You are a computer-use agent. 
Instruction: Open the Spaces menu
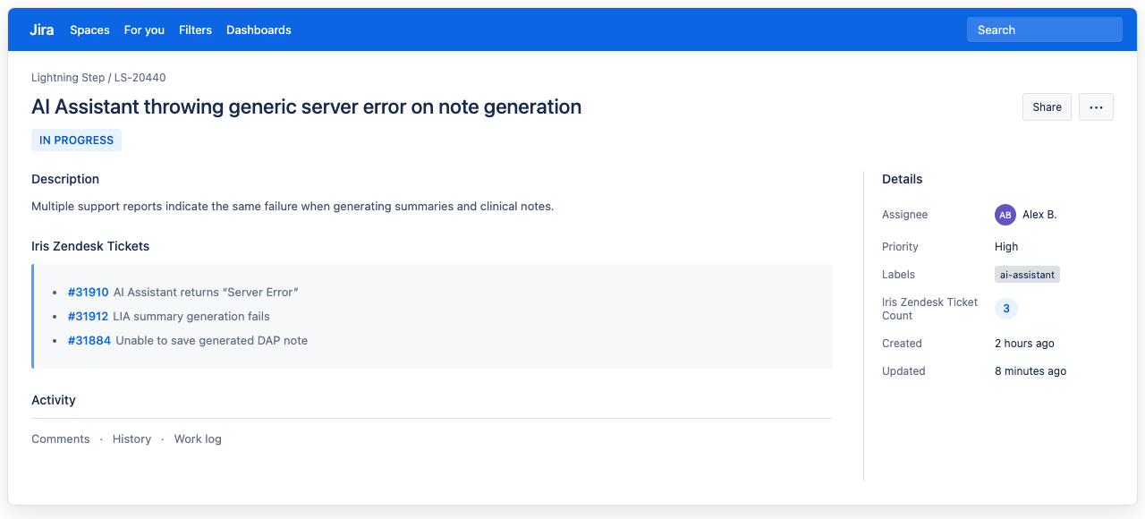pos(89,30)
